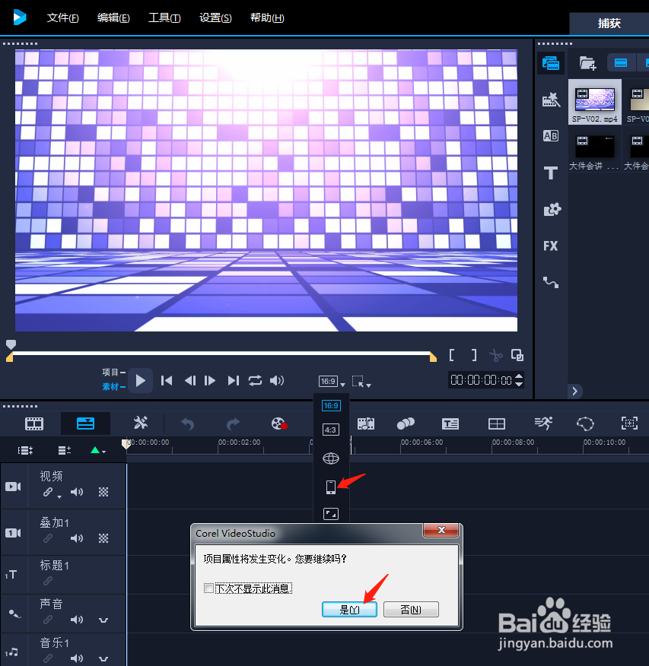
Task: Click the timecode stepper arrows
Action: [519, 380]
